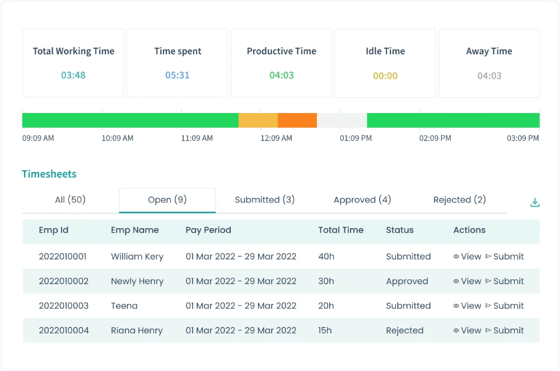Click eye icon in William Kery row
Viewport: 560px width, 371px height.
[x=456, y=256]
